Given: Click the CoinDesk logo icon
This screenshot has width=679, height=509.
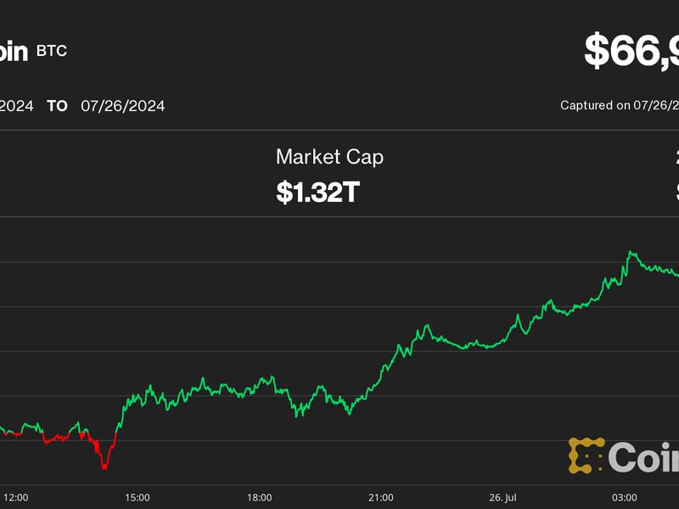Looking at the screenshot, I should click(586, 456).
